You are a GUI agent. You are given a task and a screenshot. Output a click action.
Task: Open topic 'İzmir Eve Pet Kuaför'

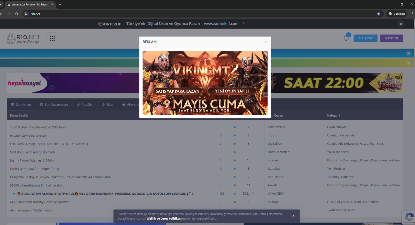[x=34, y=169]
